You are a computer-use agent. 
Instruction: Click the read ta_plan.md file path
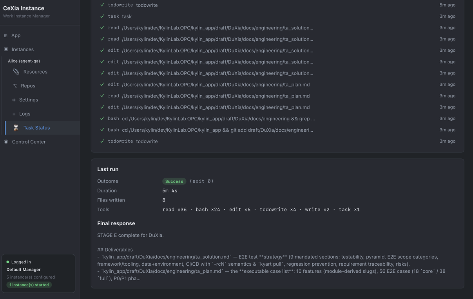point(216,96)
